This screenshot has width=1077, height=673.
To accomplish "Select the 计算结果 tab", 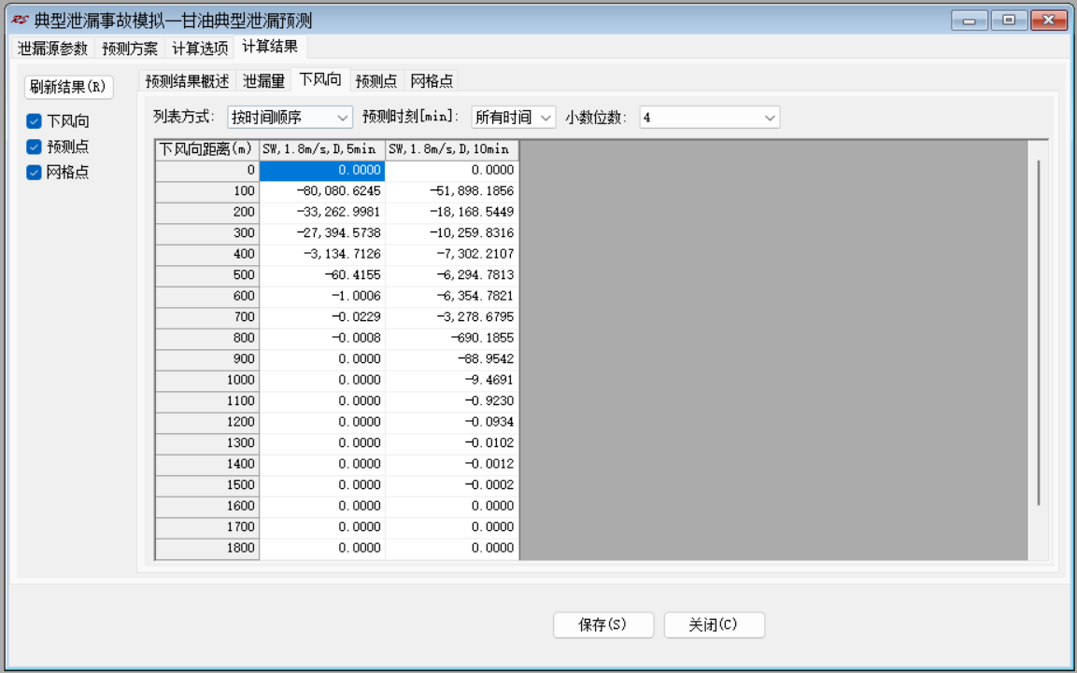I will point(270,47).
